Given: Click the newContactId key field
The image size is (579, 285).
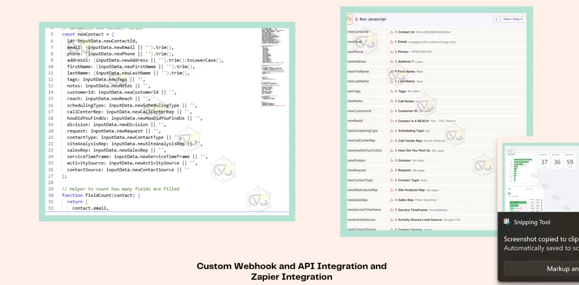Looking at the screenshot, I should click(365, 32).
